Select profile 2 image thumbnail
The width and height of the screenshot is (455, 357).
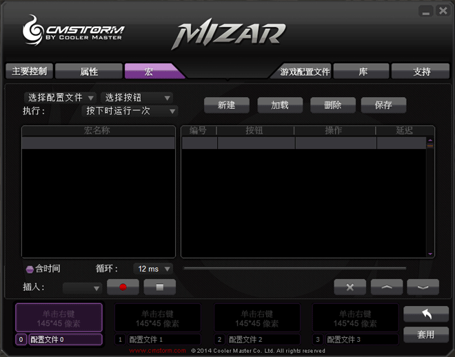(257, 318)
